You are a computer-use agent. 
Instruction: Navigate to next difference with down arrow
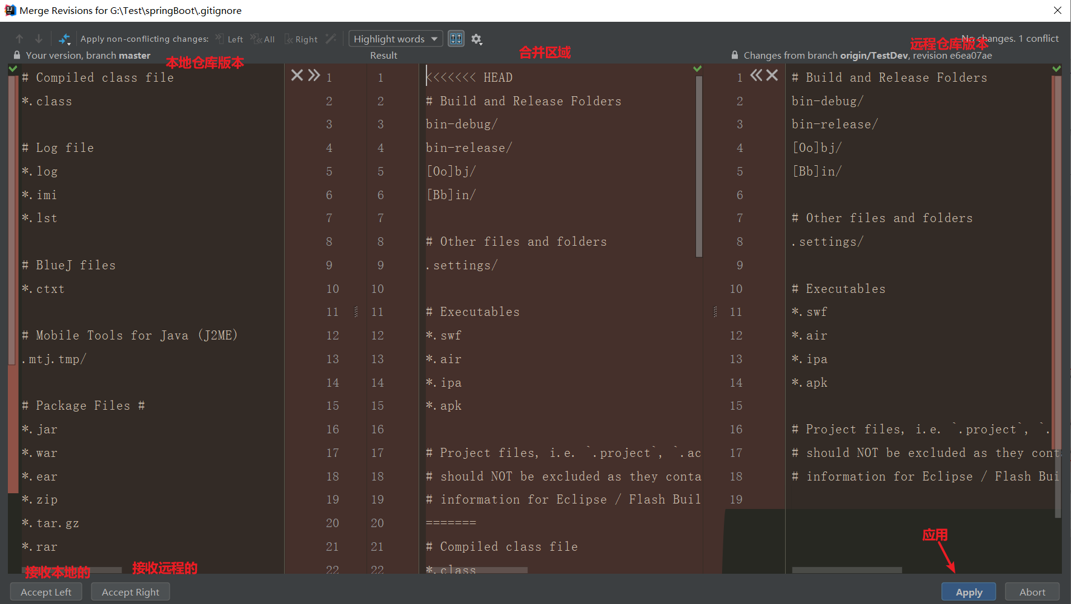pyautogui.click(x=38, y=38)
